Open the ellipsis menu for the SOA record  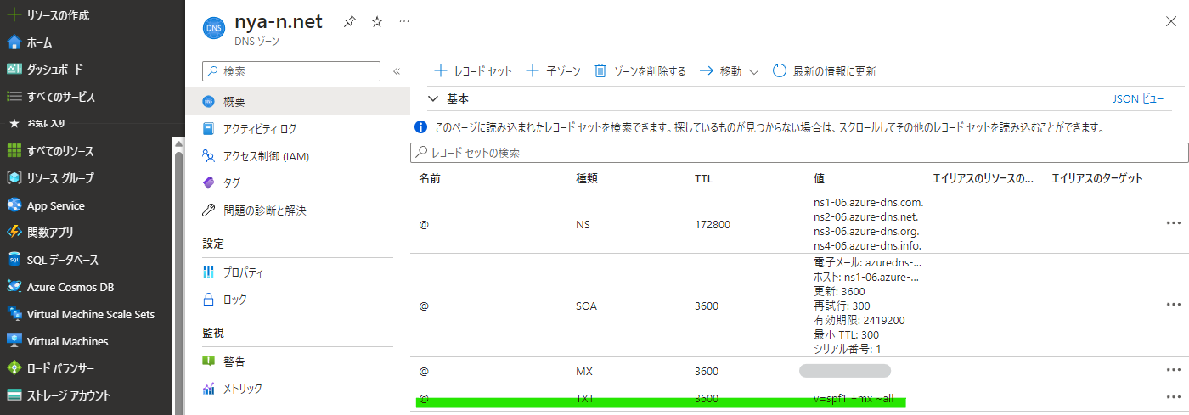1174,305
